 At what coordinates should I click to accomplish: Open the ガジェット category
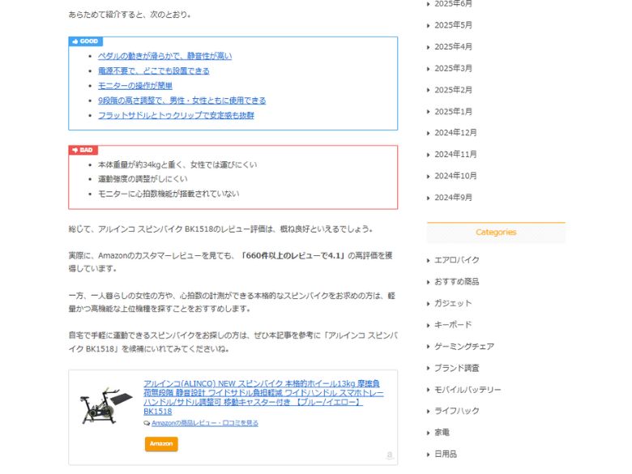click(453, 303)
